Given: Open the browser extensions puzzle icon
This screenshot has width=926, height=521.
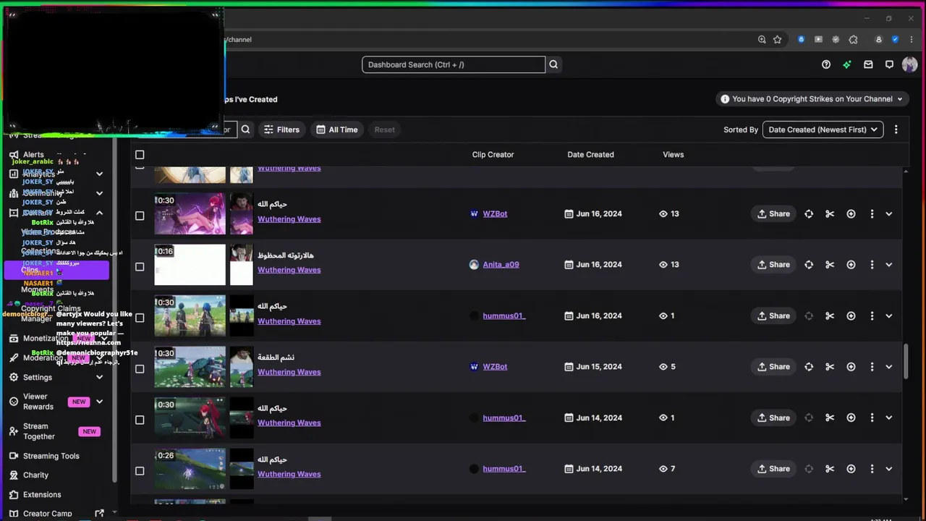Looking at the screenshot, I should point(853,40).
